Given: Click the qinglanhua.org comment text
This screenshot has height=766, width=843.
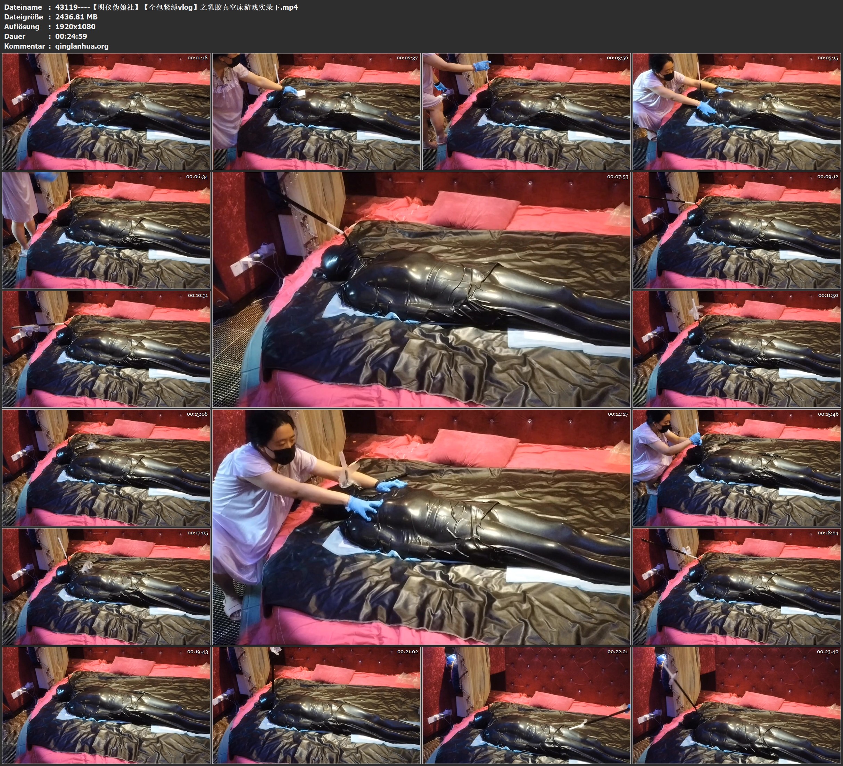Looking at the screenshot, I should point(82,46).
